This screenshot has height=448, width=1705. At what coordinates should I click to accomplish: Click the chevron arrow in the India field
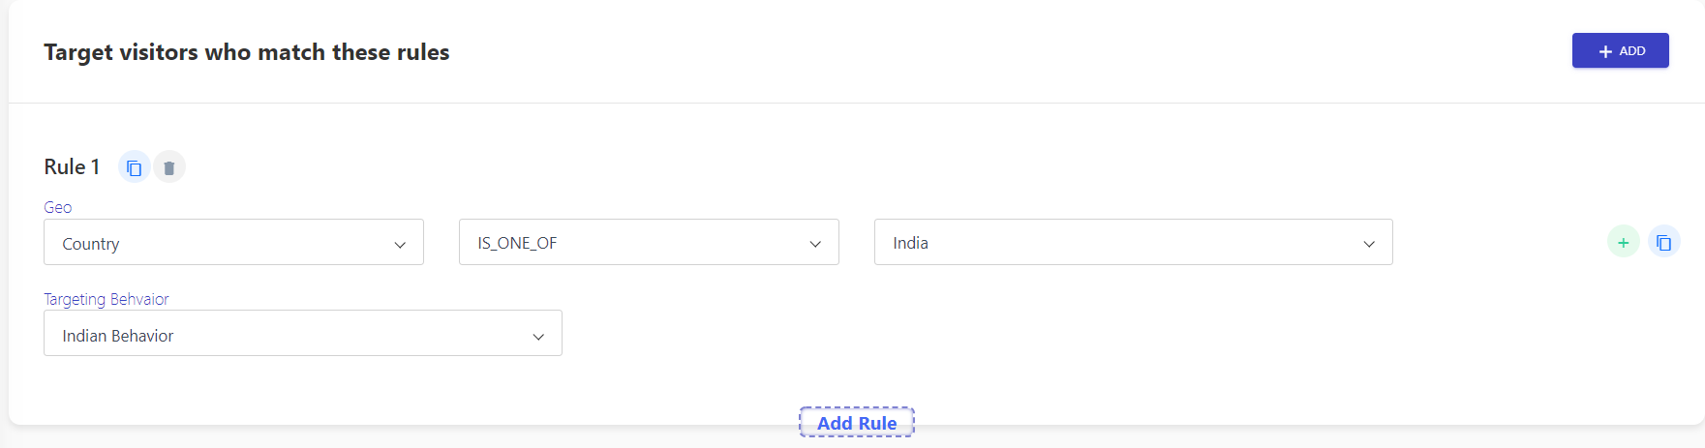(1369, 245)
